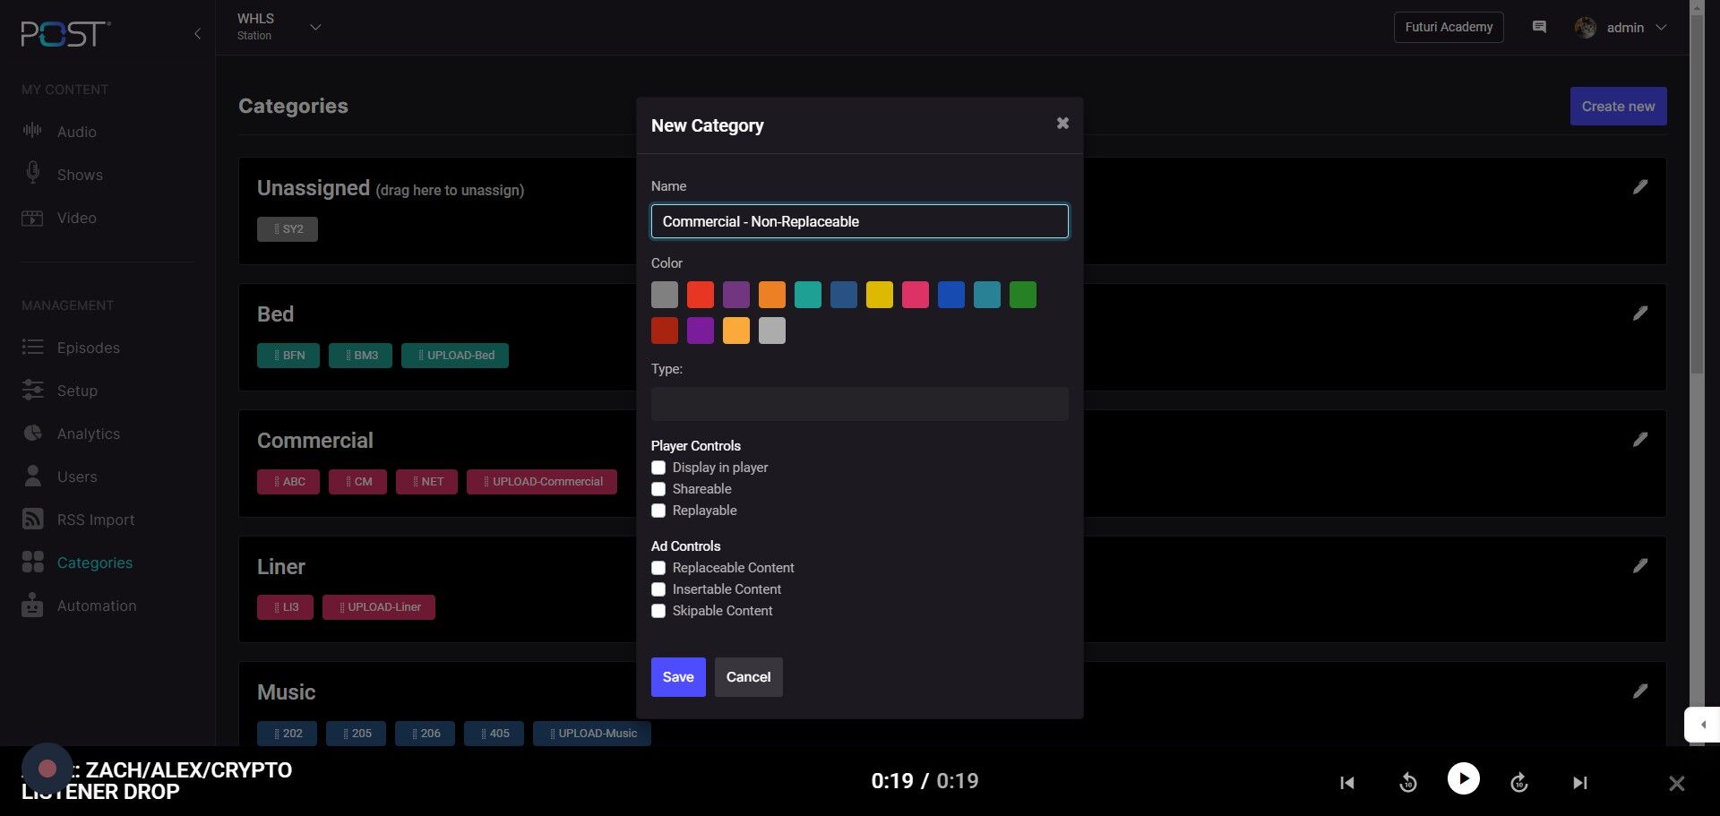Screen dimensions: 1720x816
Task: Edit the Commercial category via its pencil icon
Action: 1639,440
